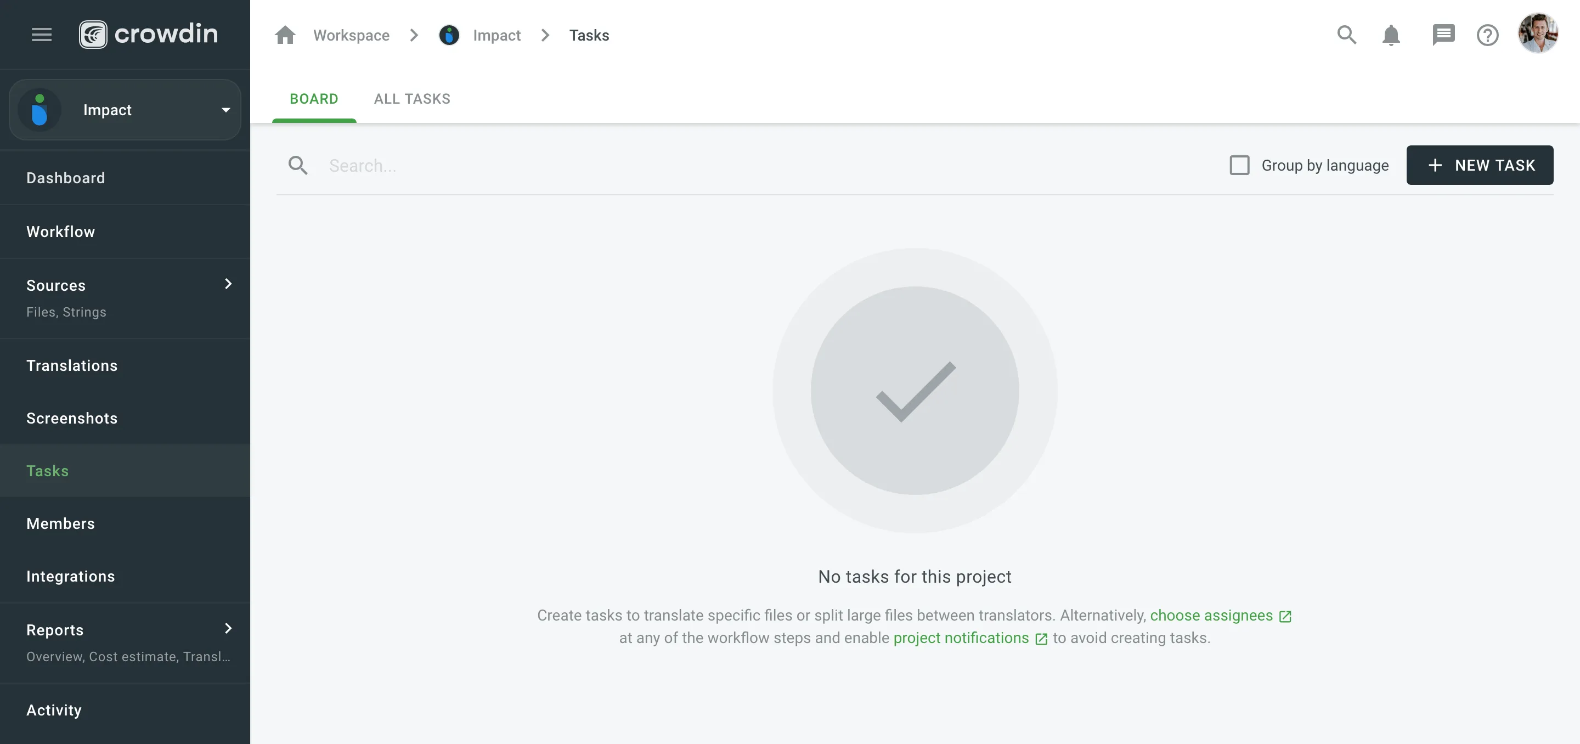Switch to the All Tasks tab
The height and width of the screenshot is (744, 1580).
(412, 99)
